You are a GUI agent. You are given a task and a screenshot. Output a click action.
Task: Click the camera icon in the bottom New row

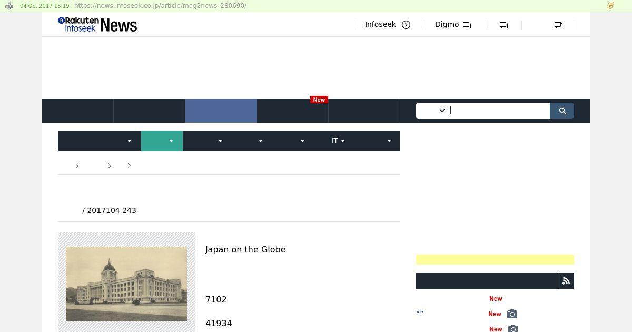(512, 329)
